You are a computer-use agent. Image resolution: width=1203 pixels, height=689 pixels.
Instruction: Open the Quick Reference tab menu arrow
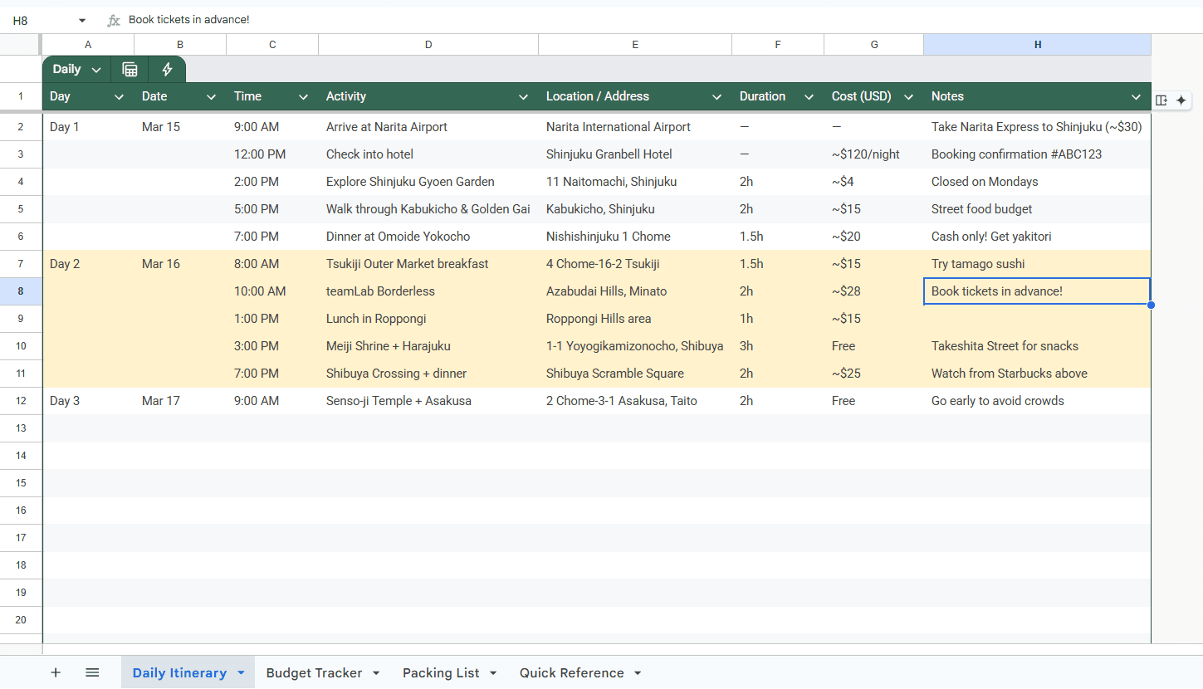[x=638, y=672]
